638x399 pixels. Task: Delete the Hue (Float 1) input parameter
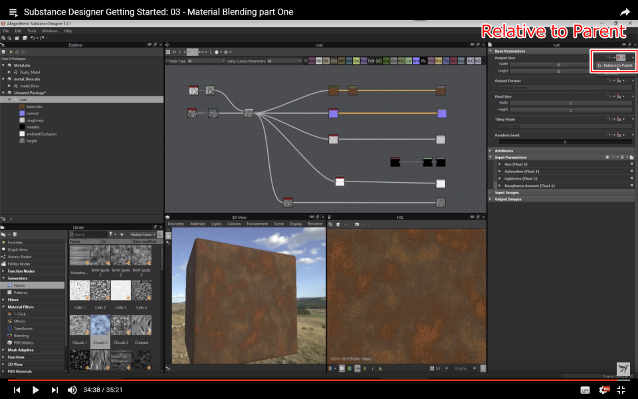point(631,164)
